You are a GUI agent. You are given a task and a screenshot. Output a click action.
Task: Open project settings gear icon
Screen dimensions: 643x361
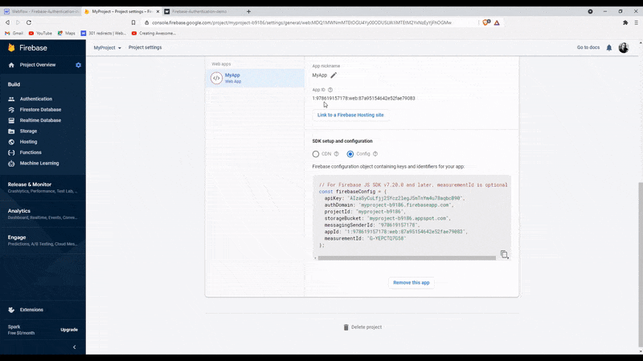pos(78,65)
